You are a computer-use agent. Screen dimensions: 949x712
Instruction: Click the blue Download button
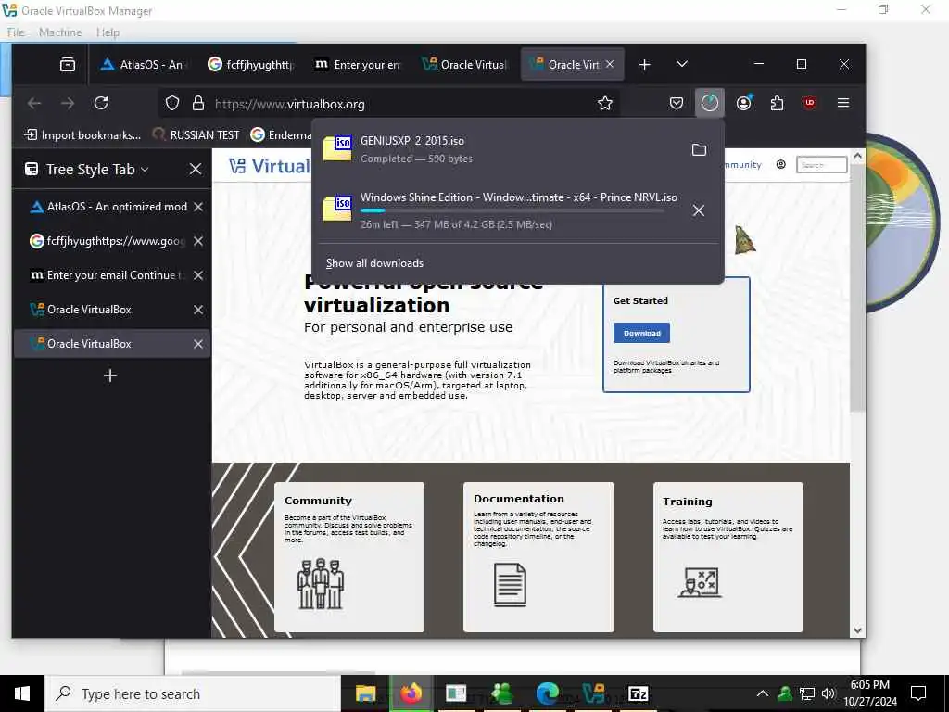(x=641, y=333)
